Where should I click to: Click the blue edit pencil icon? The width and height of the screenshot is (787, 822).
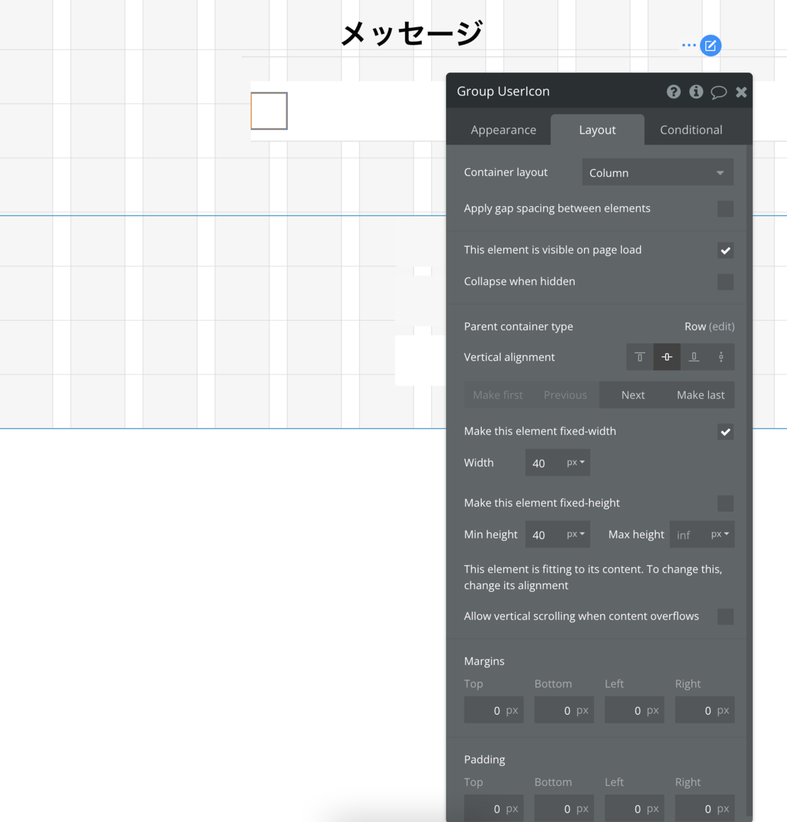[711, 46]
